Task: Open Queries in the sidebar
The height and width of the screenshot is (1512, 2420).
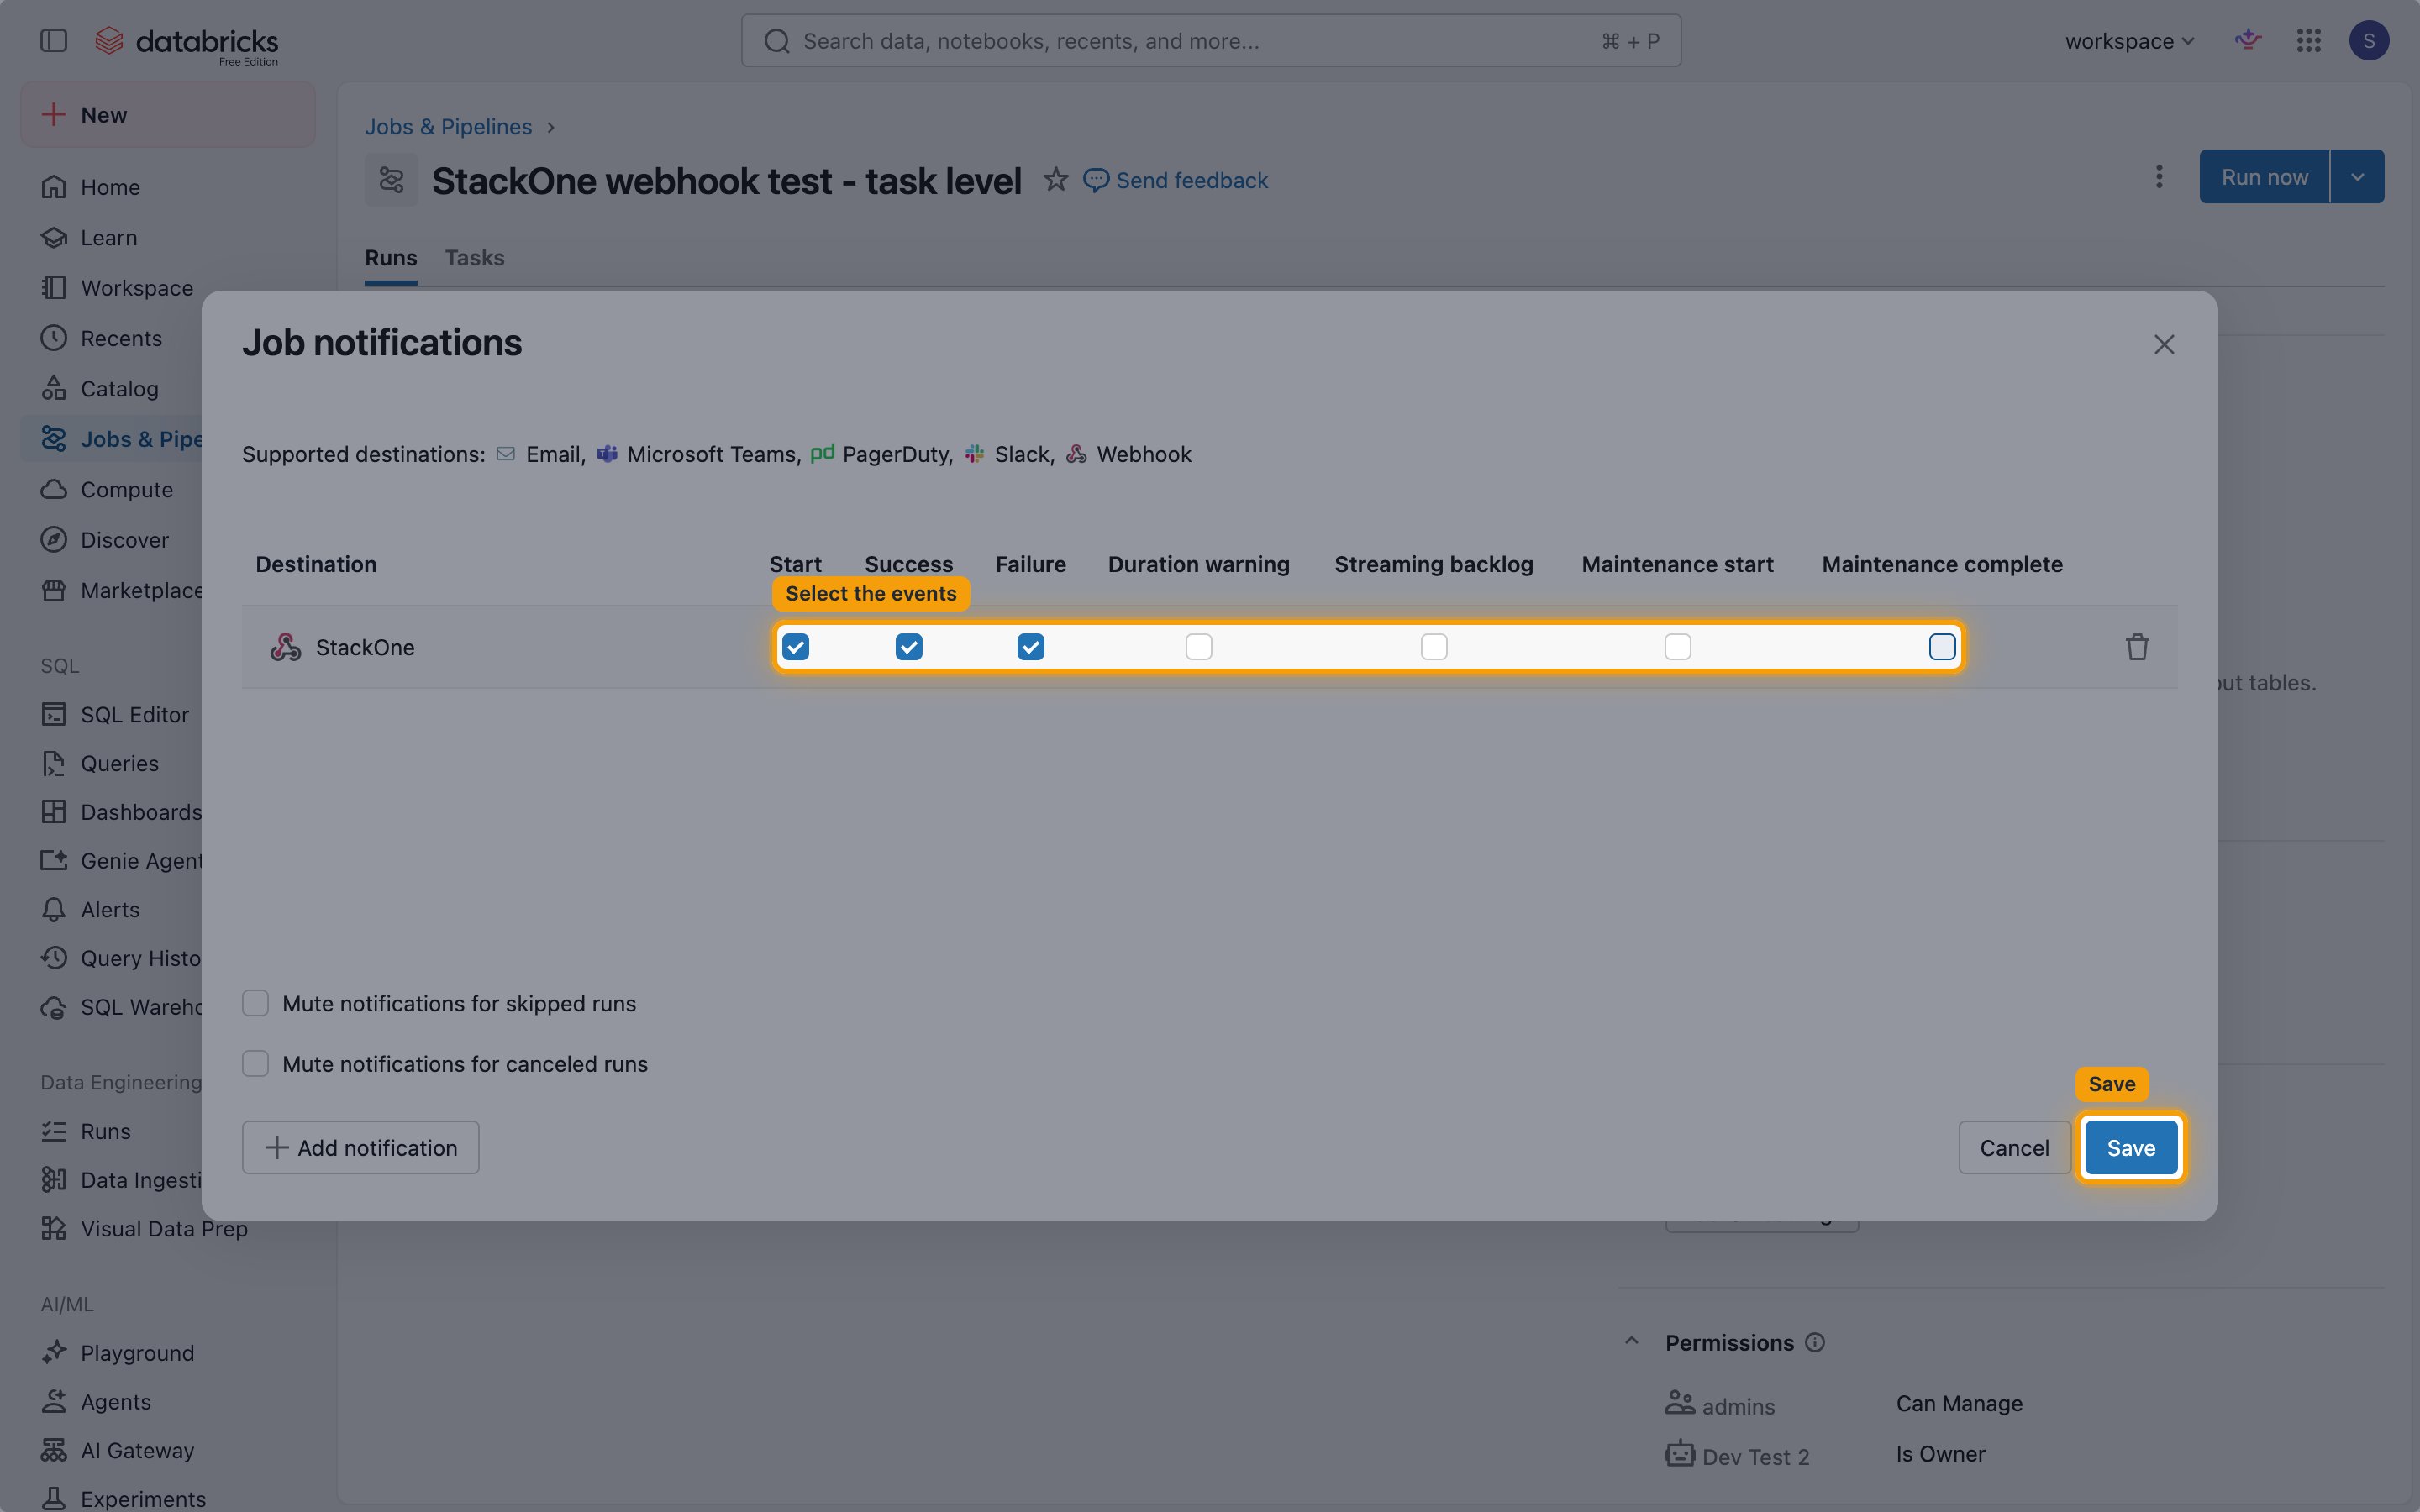Action: click(119, 764)
